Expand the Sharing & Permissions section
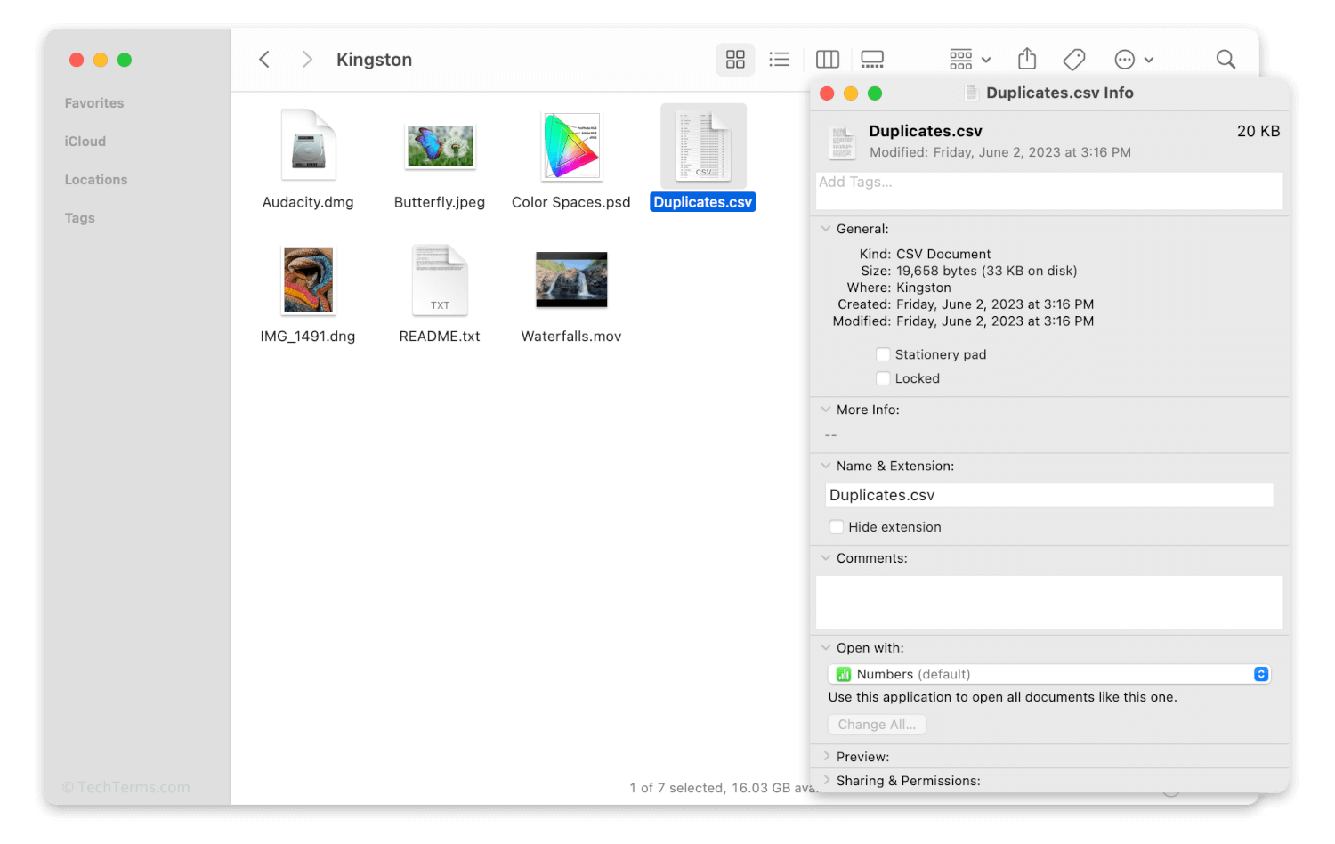The width and height of the screenshot is (1335, 844). tap(826, 781)
